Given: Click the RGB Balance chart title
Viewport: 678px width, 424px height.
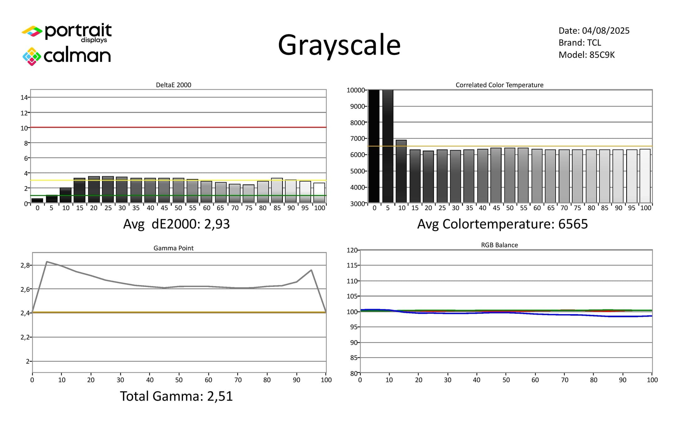Looking at the screenshot, I should (499, 245).
